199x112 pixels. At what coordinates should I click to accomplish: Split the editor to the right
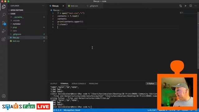click(191, 6)
